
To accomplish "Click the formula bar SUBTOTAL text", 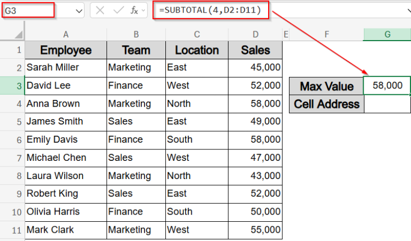I will [211, 10].
